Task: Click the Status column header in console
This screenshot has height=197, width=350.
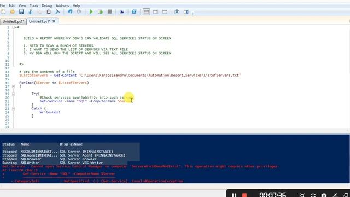Action: [9, 144]
